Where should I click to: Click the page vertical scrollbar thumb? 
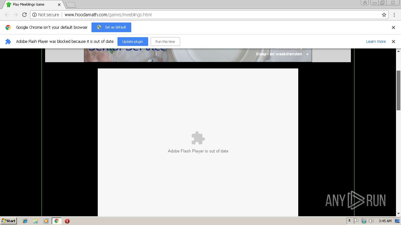click(398, 90)
